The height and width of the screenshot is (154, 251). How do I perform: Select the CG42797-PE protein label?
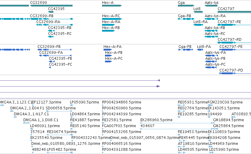(231, 47)
